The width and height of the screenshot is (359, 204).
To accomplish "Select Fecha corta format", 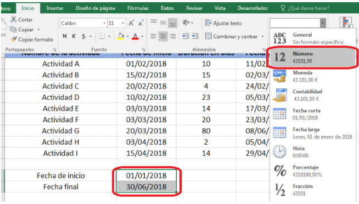I will (x=313, y=114).
